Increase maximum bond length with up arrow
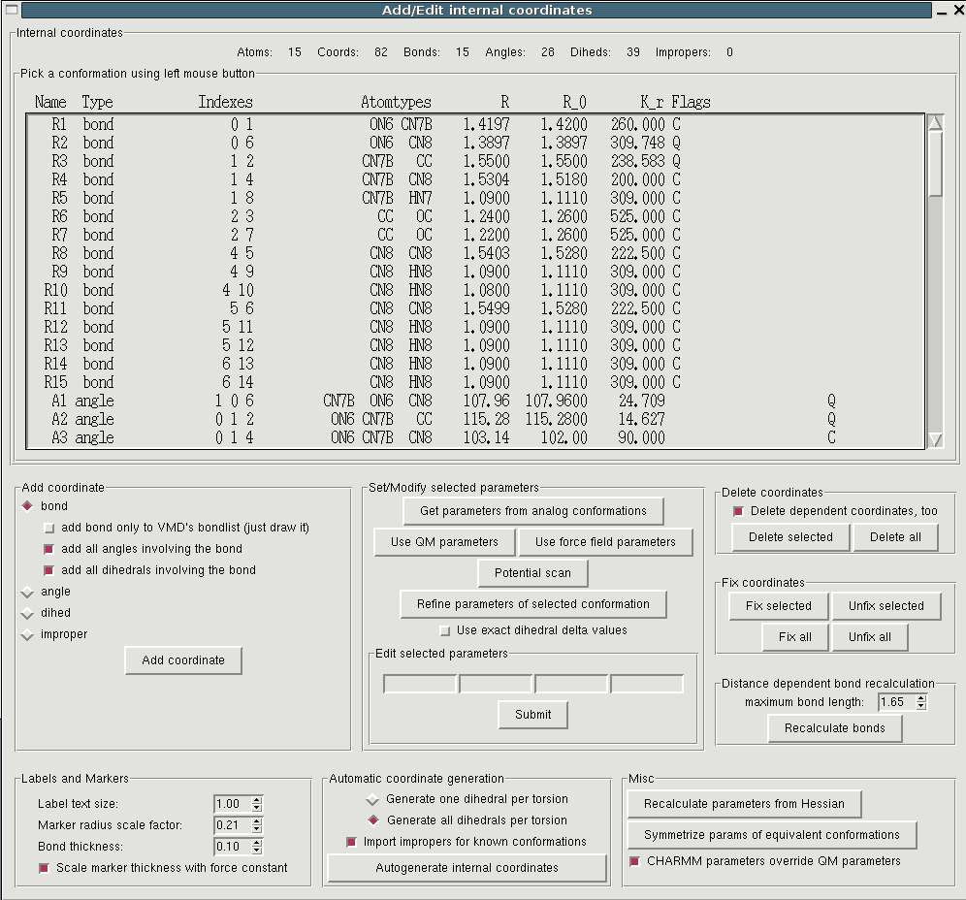966x900 pixels. click(920, 697)
